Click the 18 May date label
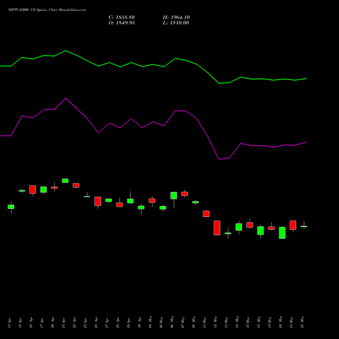The height and width of the screenshot is (339, 339). point(259,322)
